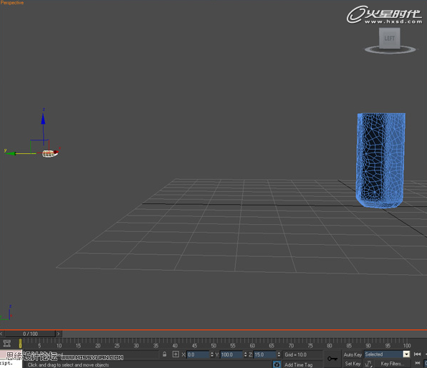
Task: Click the isolate selection cube icon
Action: pos(277,364)
